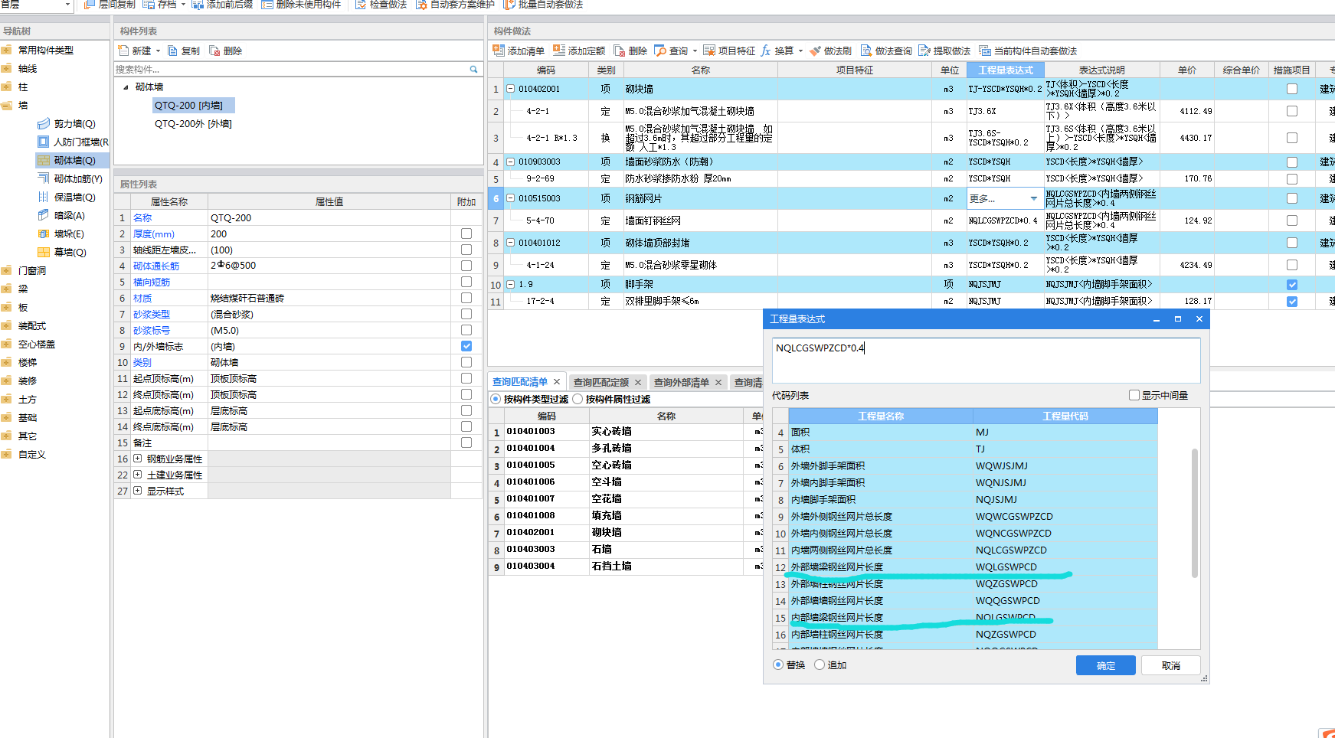
Task: Switch to 查询外部清单 tab
Action: [x=682, y=382]
